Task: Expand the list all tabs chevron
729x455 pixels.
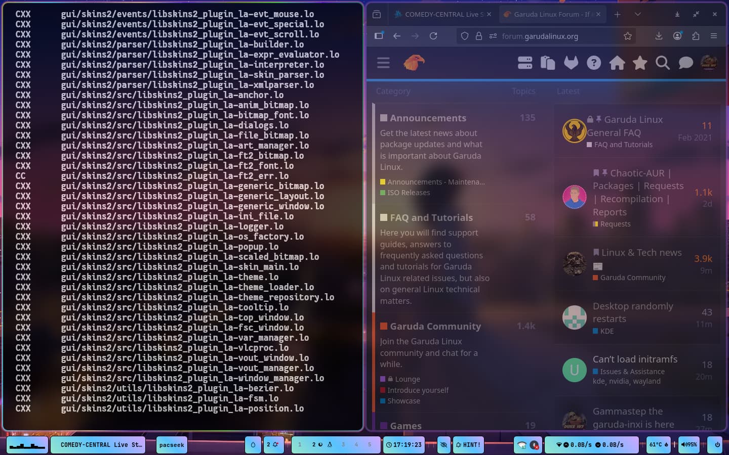Action: 637,14
